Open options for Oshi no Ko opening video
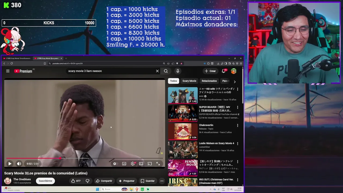This screenshot has width=343, height=193. [x=237, y=162]
